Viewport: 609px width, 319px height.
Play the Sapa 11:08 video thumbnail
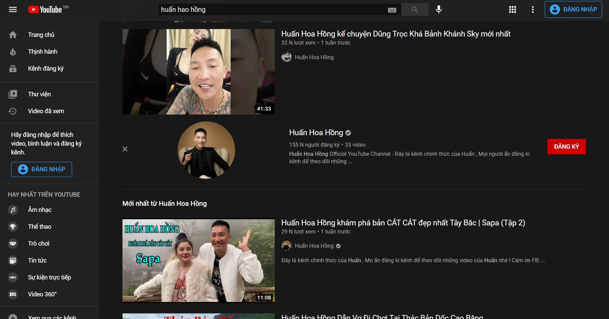199,261
